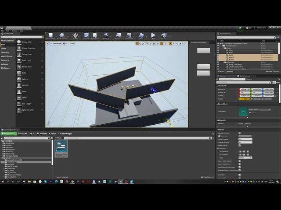Click the Windows Start button on taskbar
281x210 pixels.
[3, 182]
